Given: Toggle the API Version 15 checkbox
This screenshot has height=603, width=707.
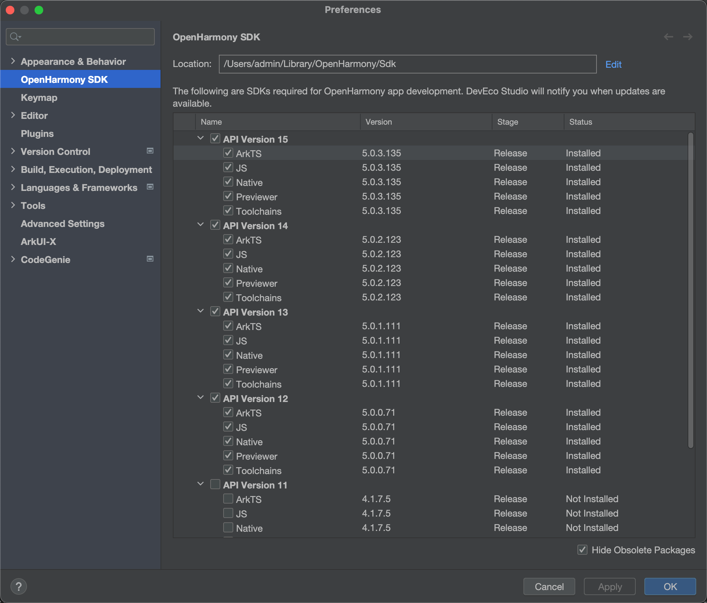Looking at the screenshot, I should [x=215, y=139].
